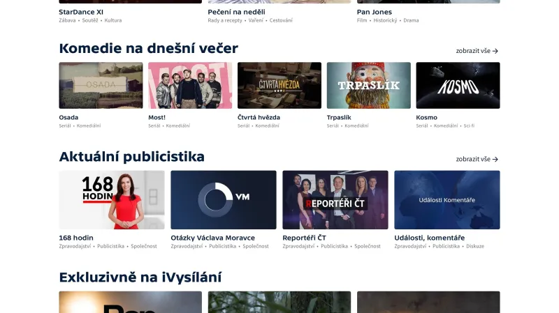This screenshot has height=313, width=559.
Task: Click 'Drama' tag under Pan Jones
Action: [x=411, y=21]
